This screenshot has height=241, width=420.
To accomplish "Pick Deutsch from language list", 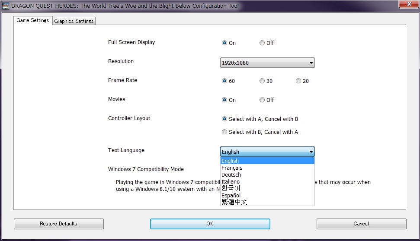I will pyautogui.click(x=267, y=174).
